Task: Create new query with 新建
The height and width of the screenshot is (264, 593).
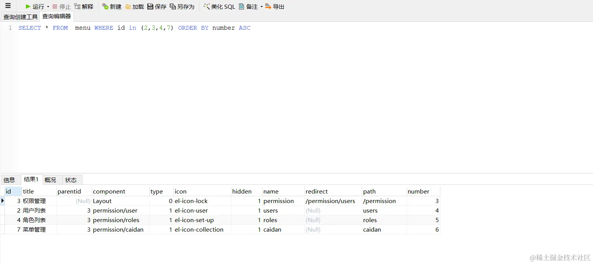Action: 112,6
